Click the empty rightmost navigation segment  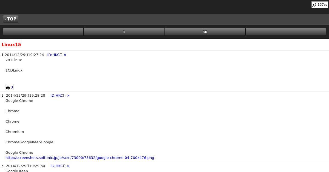click(286, 32)
